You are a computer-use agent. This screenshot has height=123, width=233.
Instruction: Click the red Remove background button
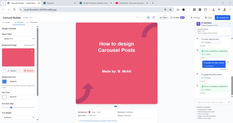(29, 71)
